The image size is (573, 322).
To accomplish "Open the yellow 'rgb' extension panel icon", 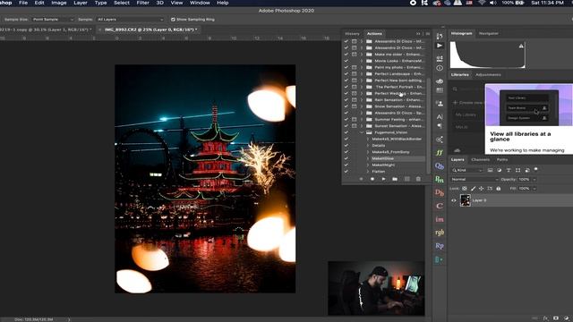I will coord(440,233).
